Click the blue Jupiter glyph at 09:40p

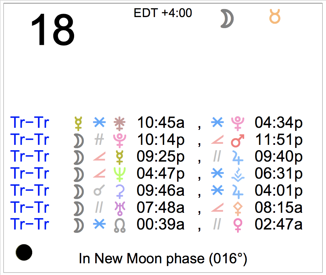coord(238,158)
